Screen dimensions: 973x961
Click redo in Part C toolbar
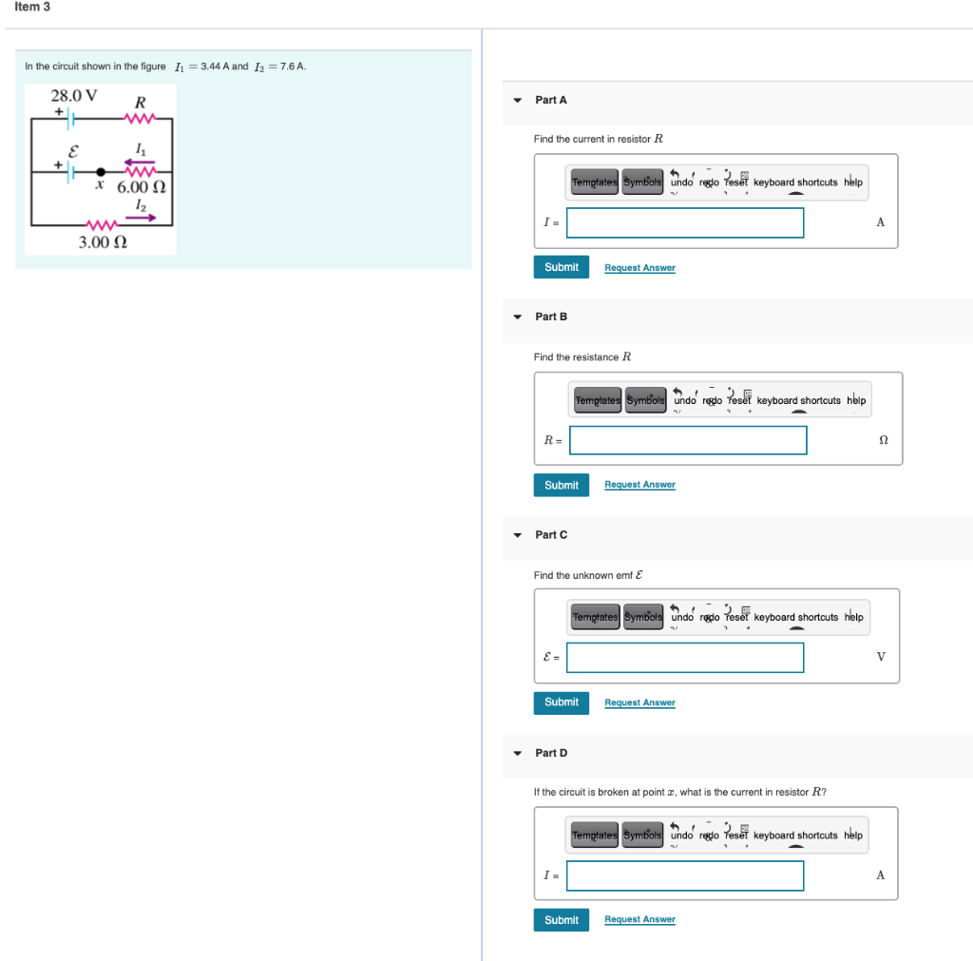[710, 617]
